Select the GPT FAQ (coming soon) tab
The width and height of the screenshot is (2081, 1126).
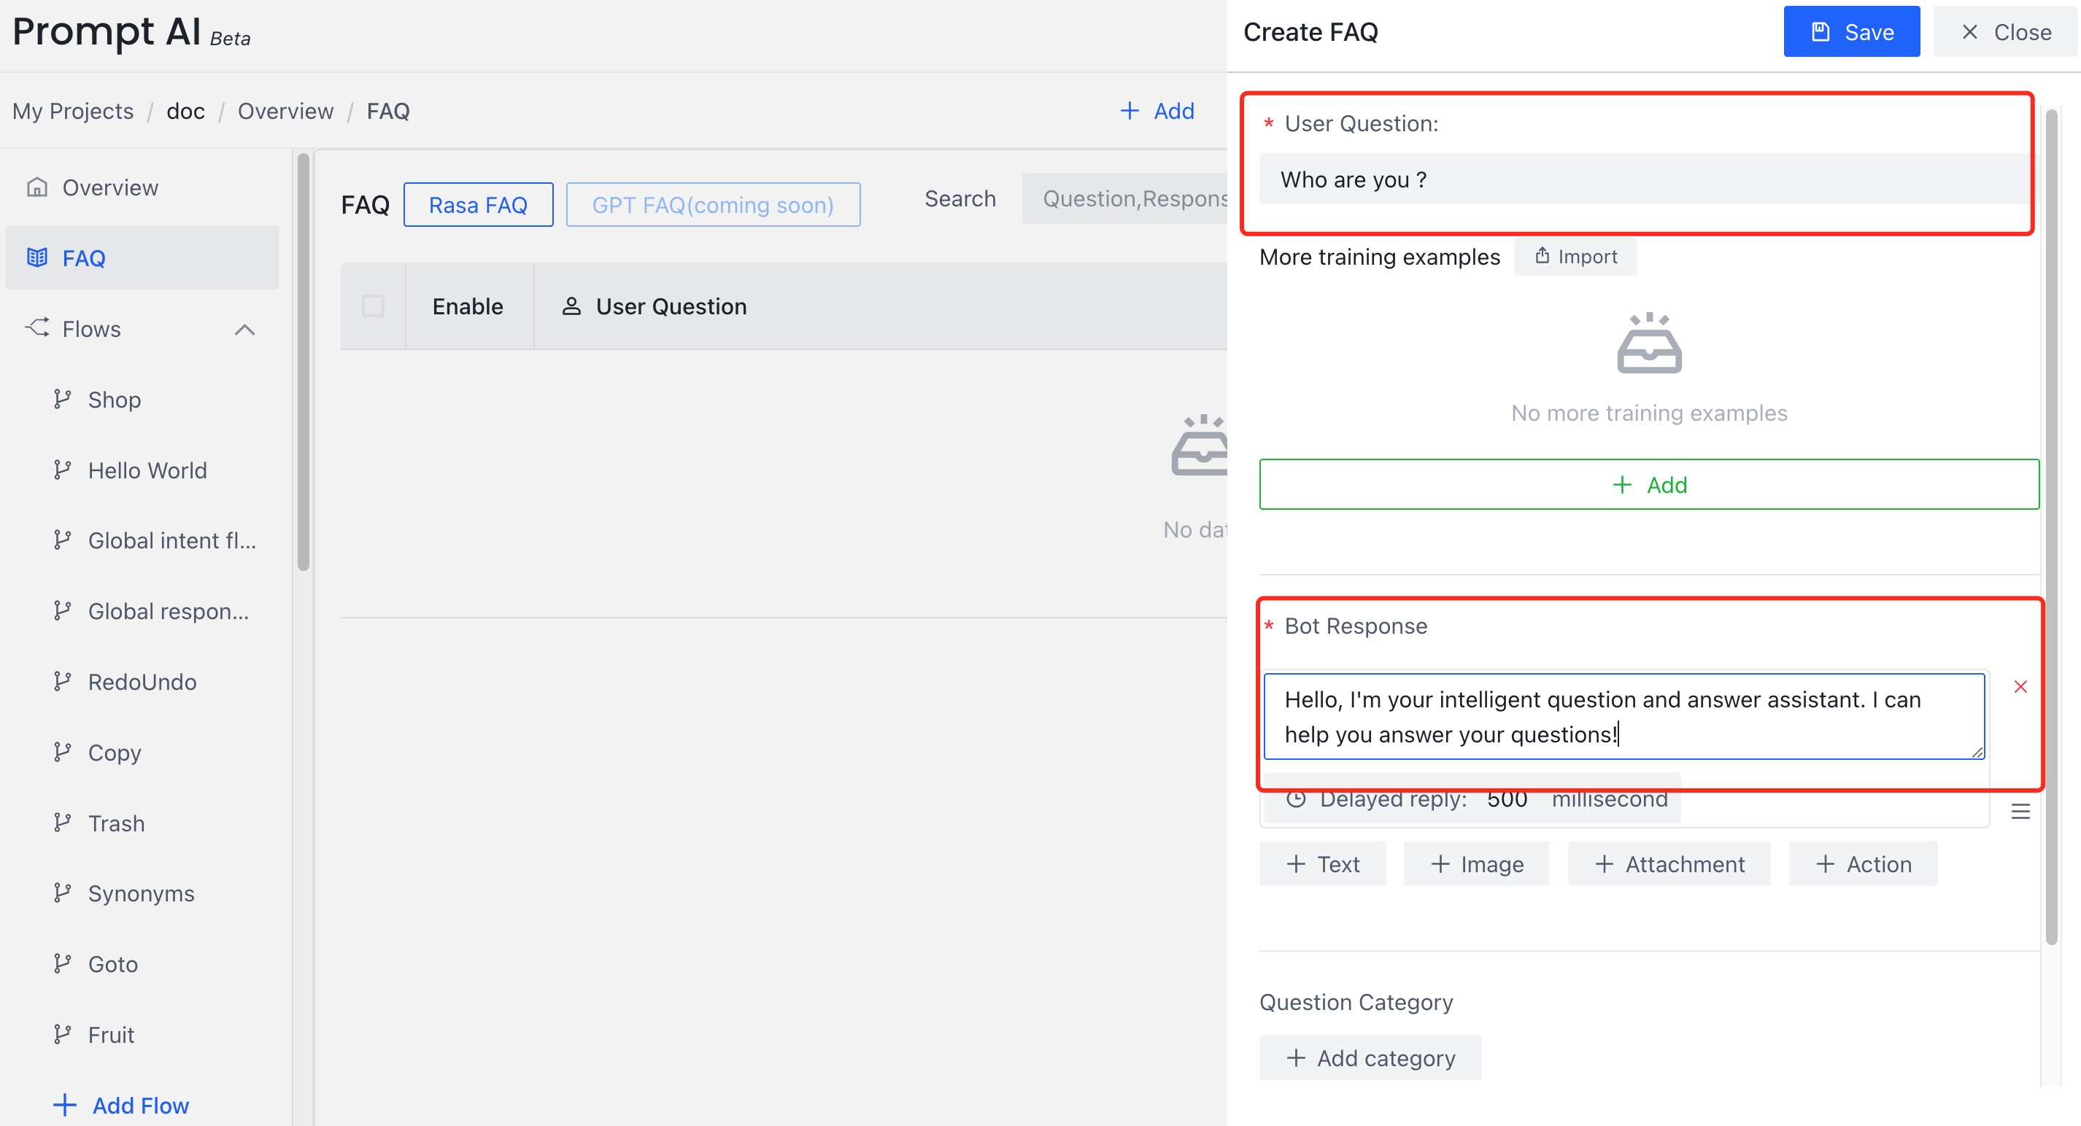(714, 205)
